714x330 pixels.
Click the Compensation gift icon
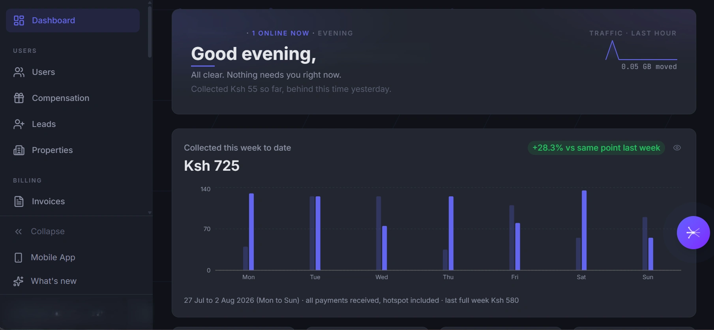(x=19, y=98)
